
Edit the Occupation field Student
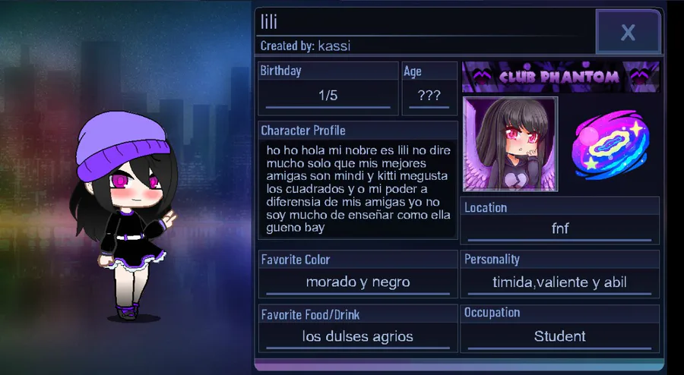559,337
